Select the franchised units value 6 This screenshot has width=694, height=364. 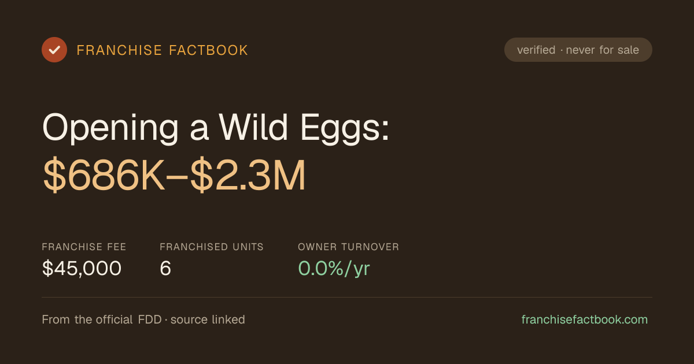165,269
